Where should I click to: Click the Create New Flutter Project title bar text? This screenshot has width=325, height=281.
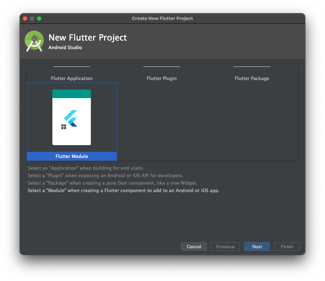tap(162, 18)
